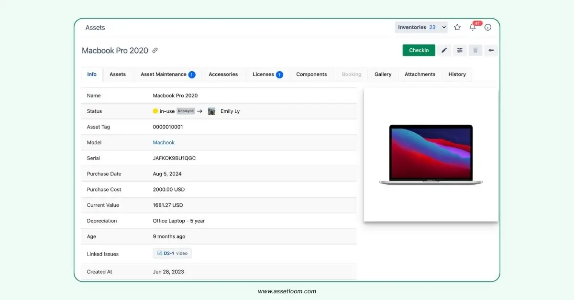Open the filter settings sliders icon

click(460, 50)
